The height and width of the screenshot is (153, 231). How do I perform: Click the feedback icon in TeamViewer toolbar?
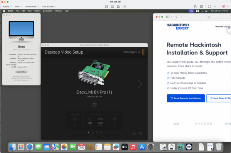[201, 7]
